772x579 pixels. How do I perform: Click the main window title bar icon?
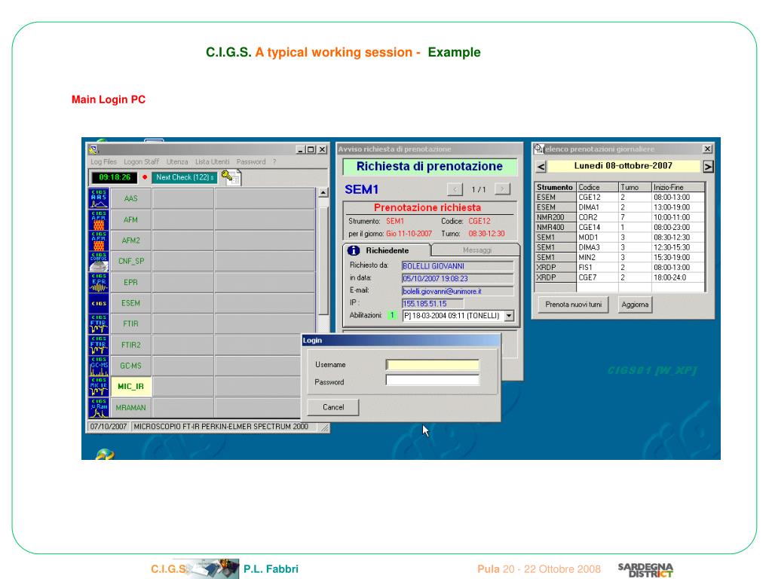point(93,149)
